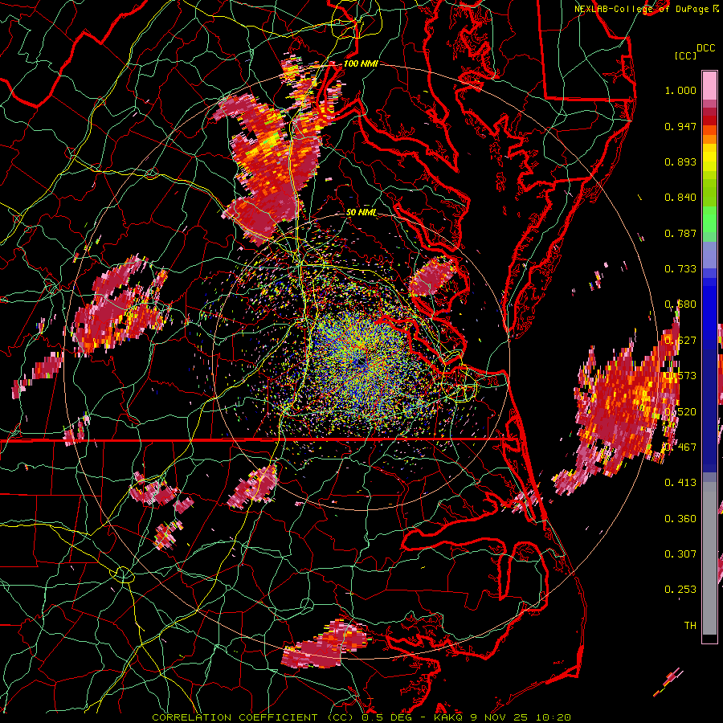Select the 0.253 scale value

click(680, 590)
